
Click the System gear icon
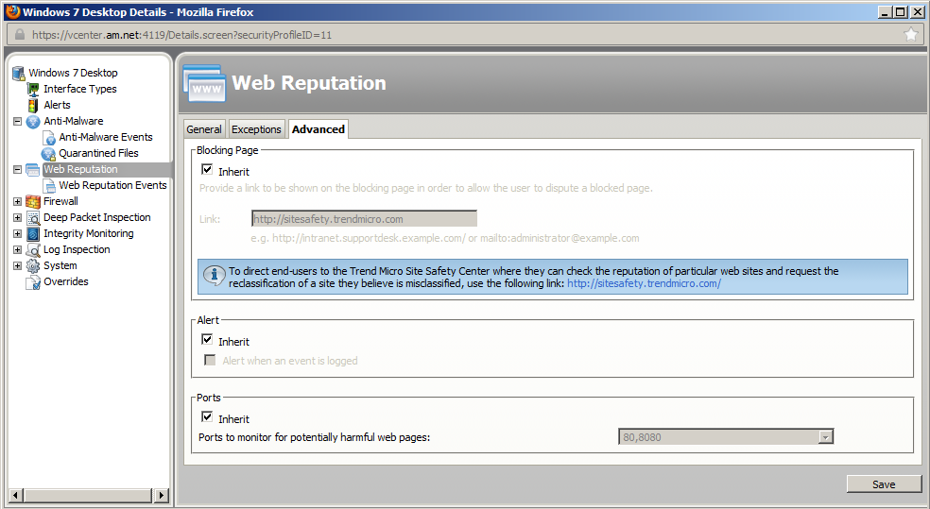[x=33, y=265]
